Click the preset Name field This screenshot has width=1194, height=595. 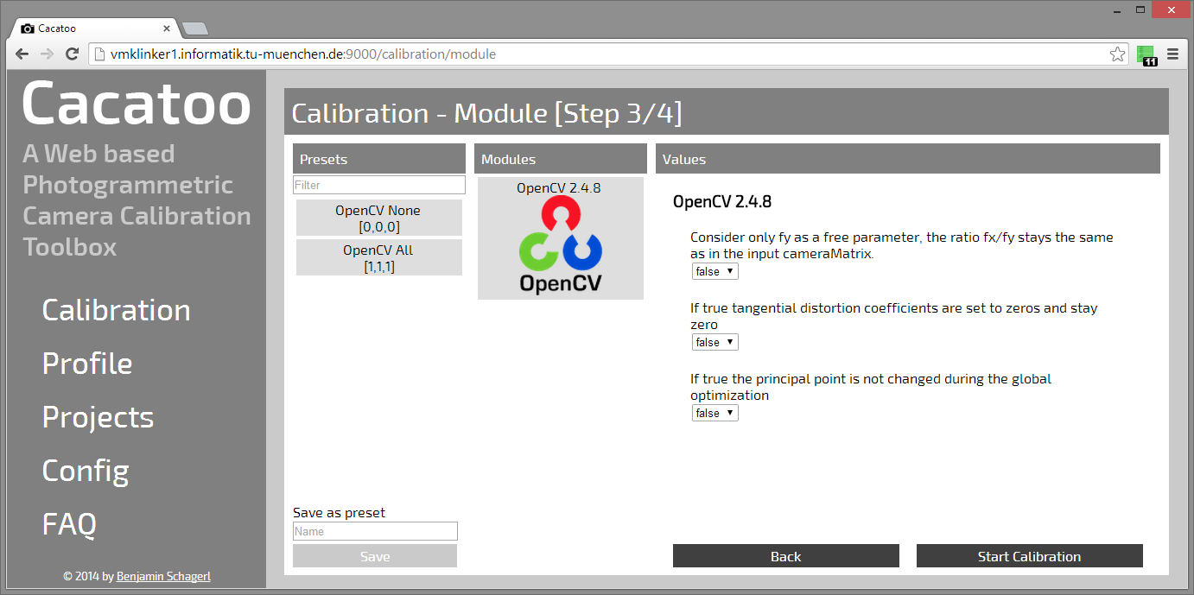375,531
